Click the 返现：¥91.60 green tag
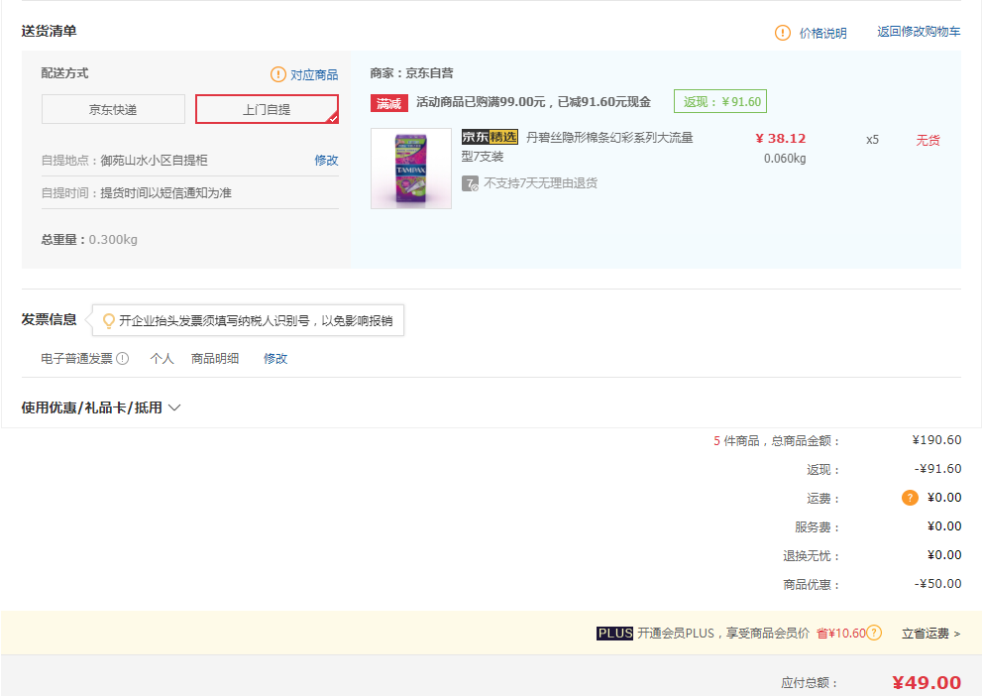The width and height of the screenshot is (982, 696). tap(720, 101)
